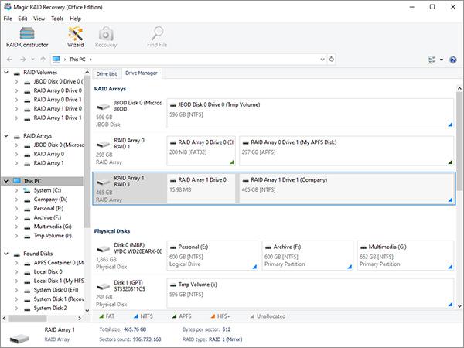Select the Tmp Volume (I:) partition block
This screenshot has width=464, height=348.
(310, 293)
